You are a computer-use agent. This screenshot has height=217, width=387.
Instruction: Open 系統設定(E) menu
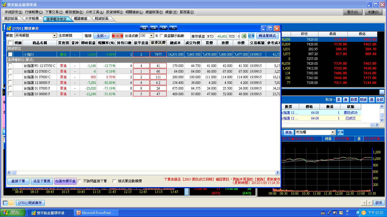(13, 12)
